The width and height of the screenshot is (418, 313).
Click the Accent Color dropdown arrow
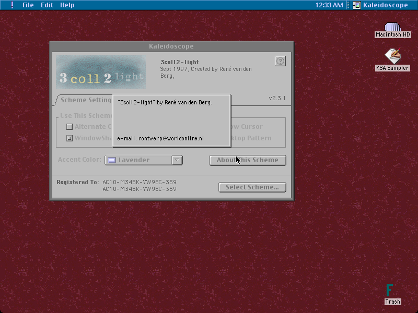tap(177, 160)
